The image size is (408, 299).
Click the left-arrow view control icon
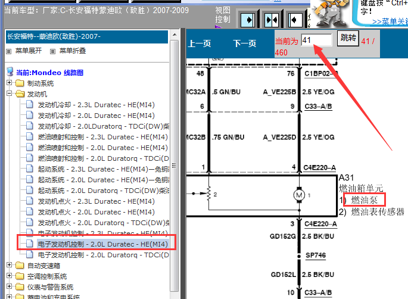click(295, 20)
